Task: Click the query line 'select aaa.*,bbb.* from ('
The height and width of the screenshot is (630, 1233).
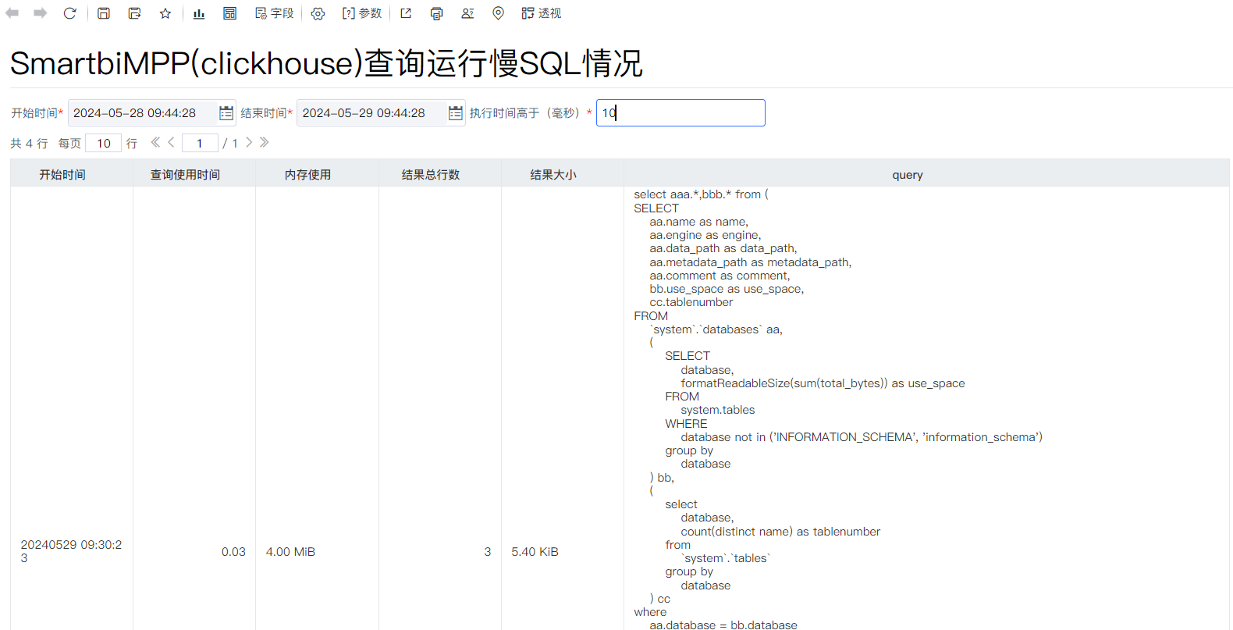Action: coord(701,194)
